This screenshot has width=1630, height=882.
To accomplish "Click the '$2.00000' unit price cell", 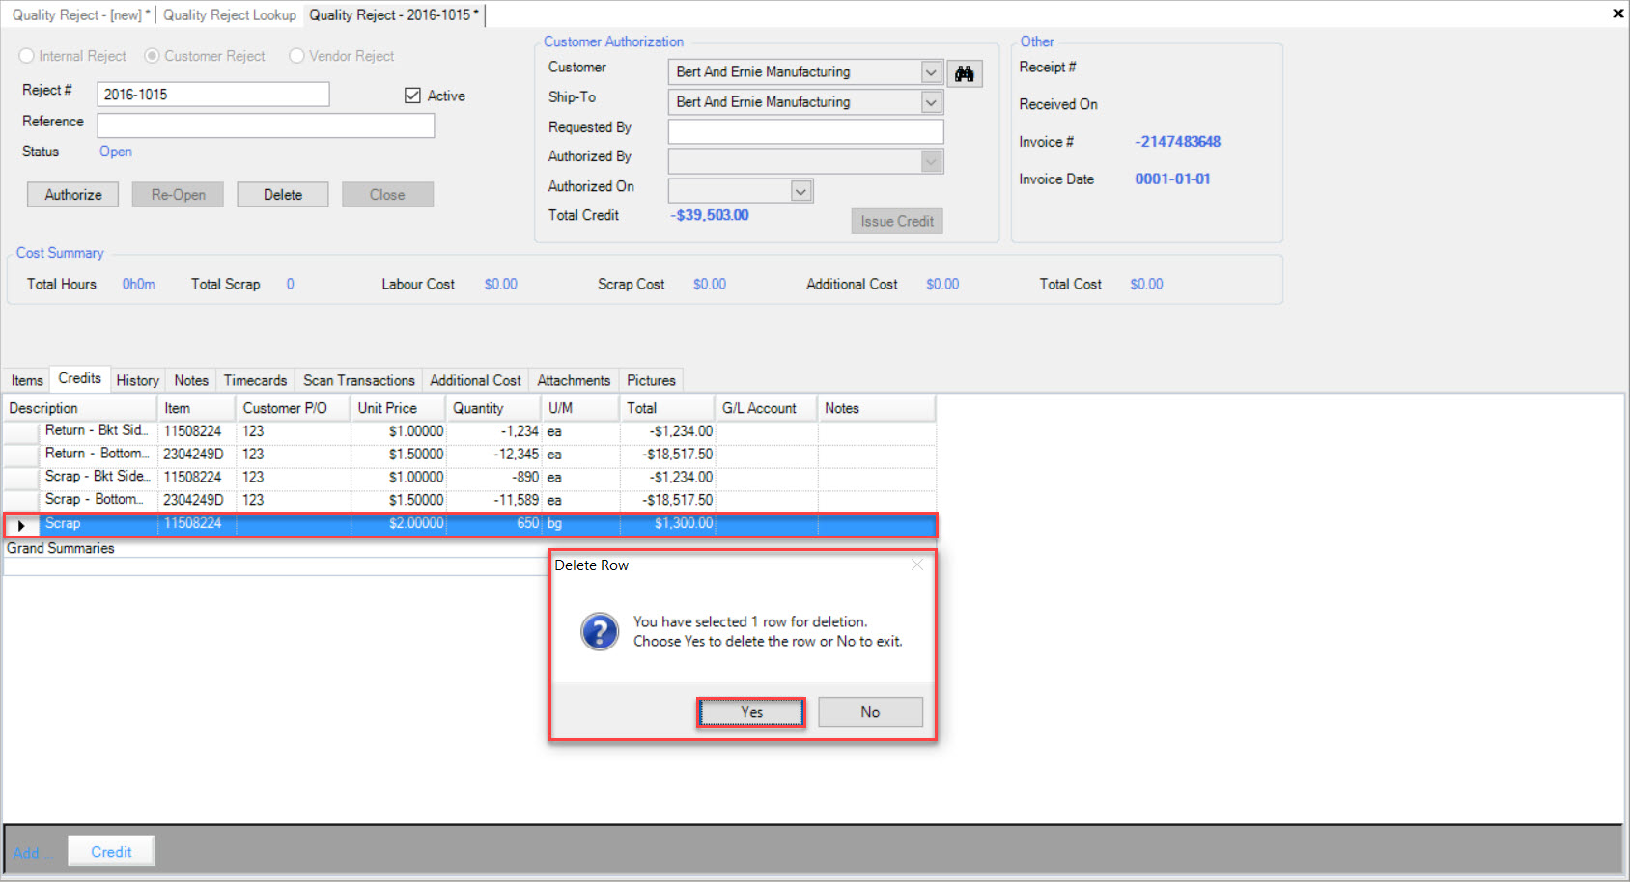I will point(398,523).
